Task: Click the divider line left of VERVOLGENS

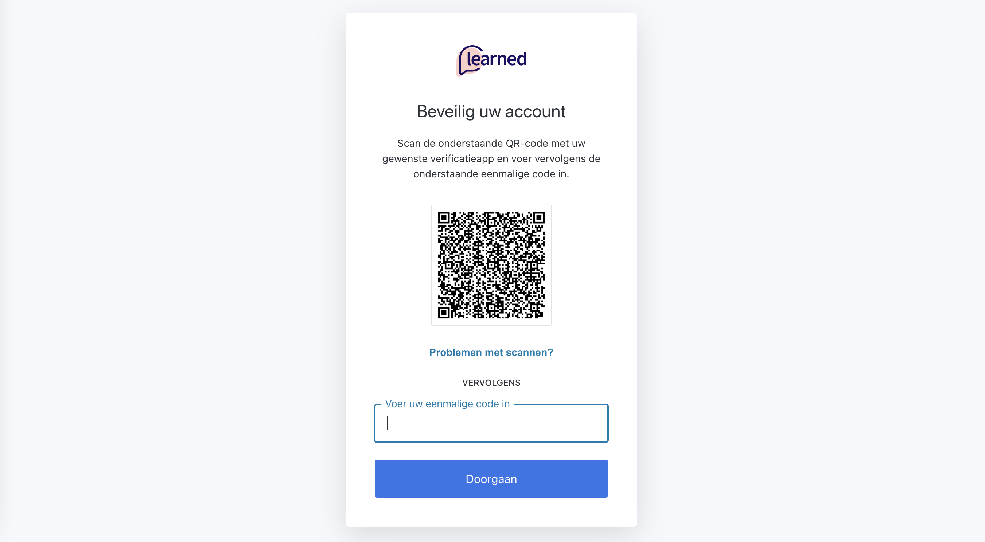Action: [414, 382]
